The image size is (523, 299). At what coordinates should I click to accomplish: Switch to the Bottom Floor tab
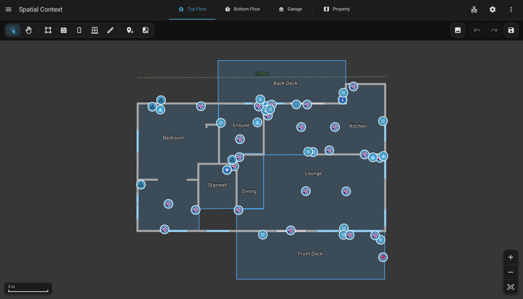tap(242, 9)
